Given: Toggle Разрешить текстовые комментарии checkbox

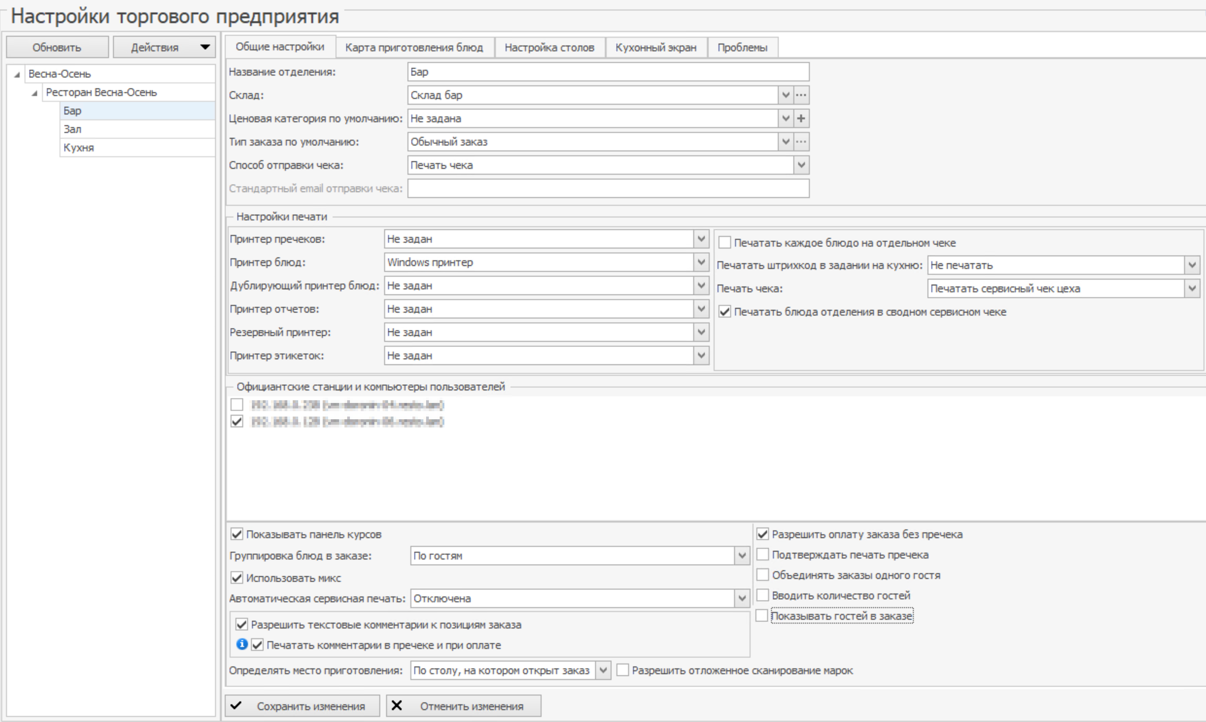Looking at the screenshot, I should pyautogui.click(x=242, y=624).
